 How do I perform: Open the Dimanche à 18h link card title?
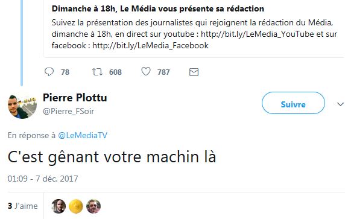tap(158, 9)
